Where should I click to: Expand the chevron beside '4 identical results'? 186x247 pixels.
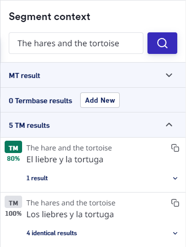(x=175, y=233)
